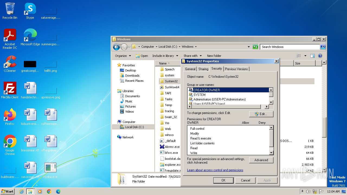Open the Share with dropdown
The height and width of the screenshot is (195, 347).
(x=192, y=56)
